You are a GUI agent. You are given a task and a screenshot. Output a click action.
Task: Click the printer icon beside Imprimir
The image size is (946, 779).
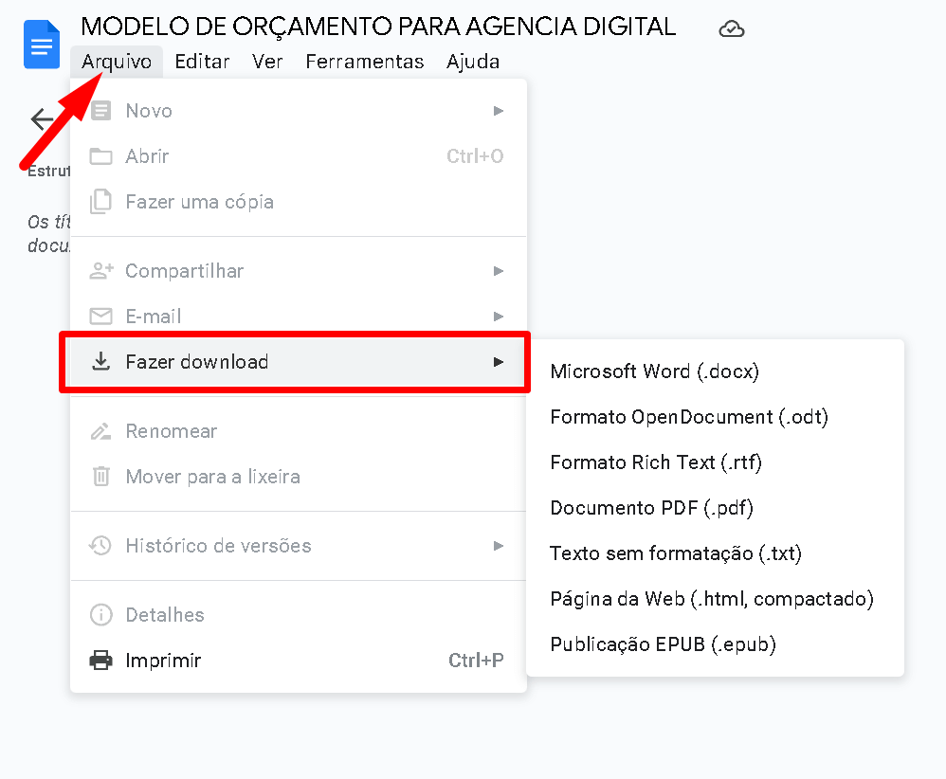coord(100,661)
